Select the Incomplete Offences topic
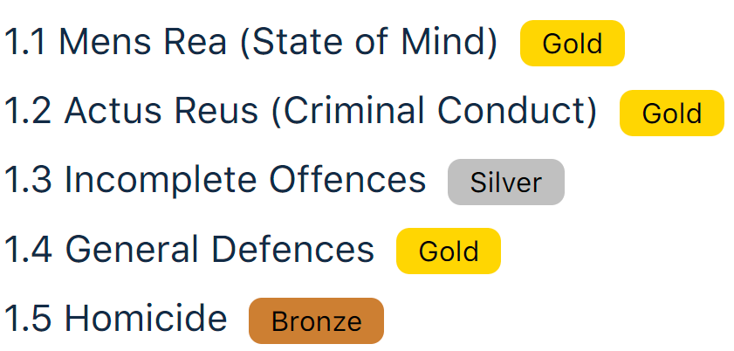Image resolution: width=734 pixels, height=351 pixels. [215, 181]
